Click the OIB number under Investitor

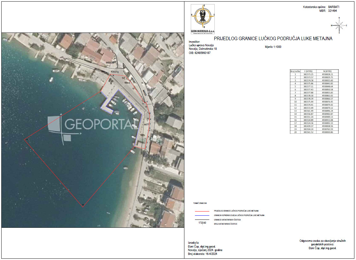(x=199, y=53)
